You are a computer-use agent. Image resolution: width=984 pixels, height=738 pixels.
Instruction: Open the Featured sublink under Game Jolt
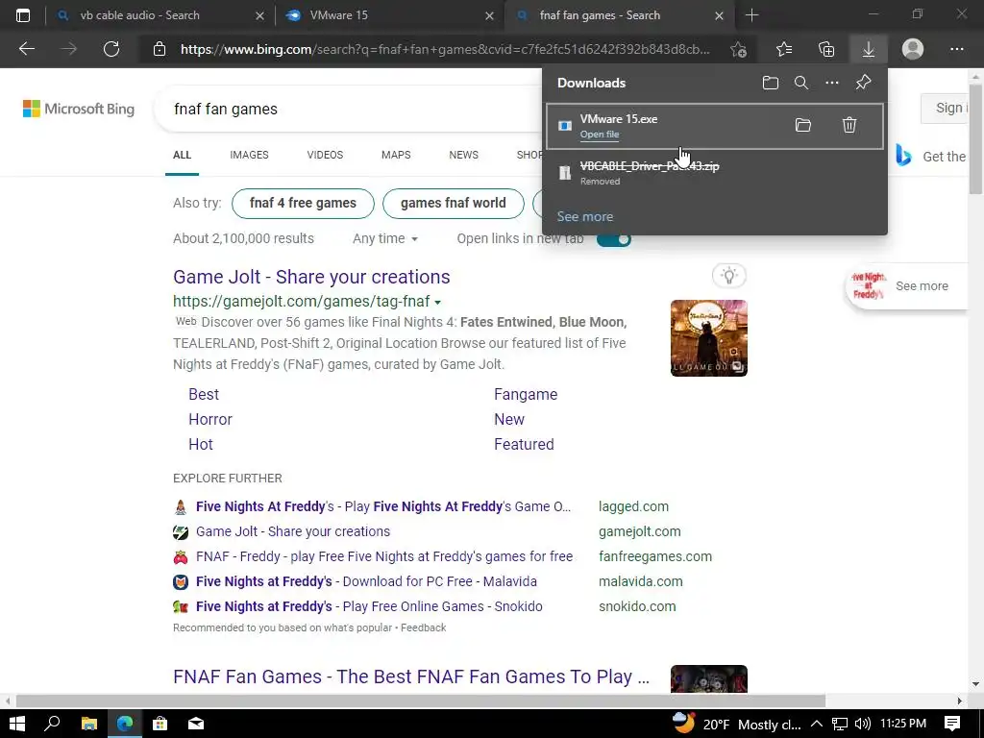tap(524, 445)
